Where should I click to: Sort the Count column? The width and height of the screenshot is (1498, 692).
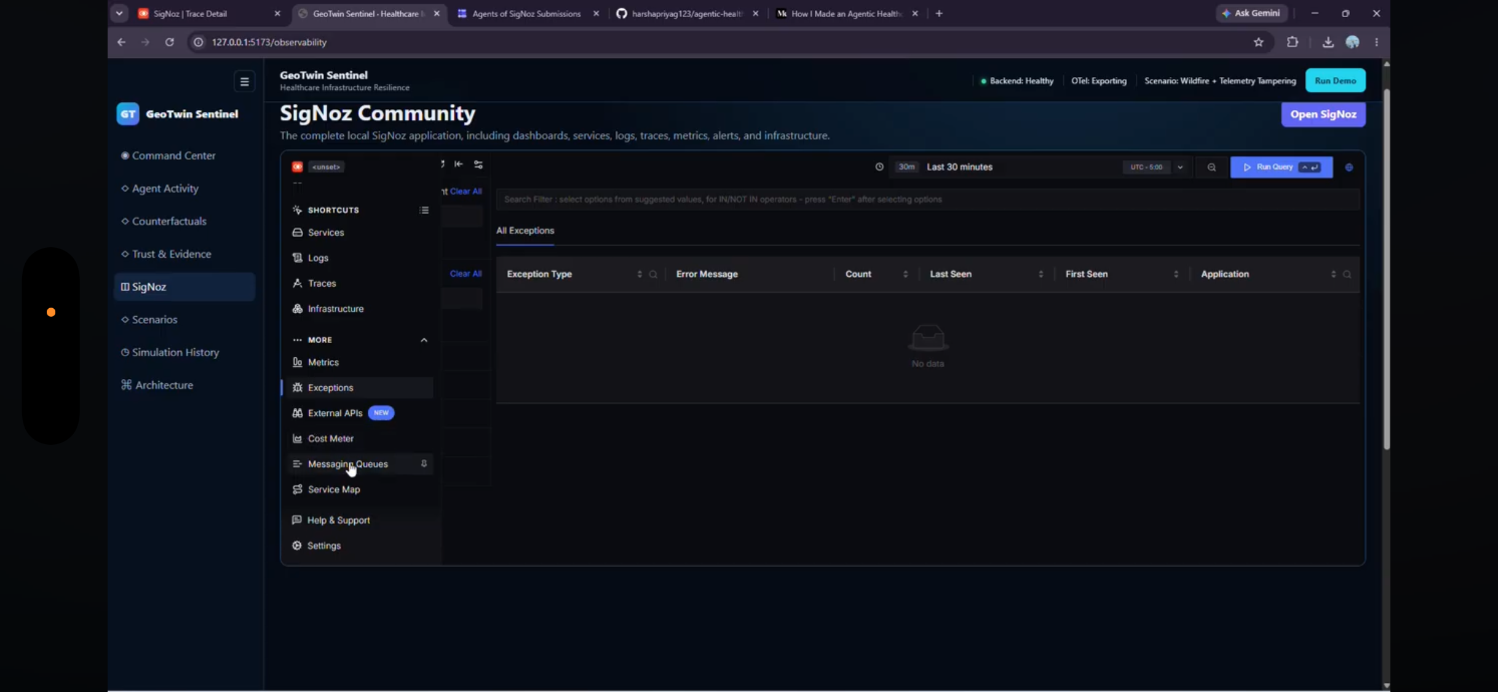905,274
